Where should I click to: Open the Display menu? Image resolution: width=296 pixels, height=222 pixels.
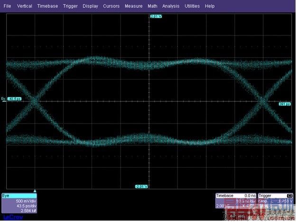(x=90, y=6)
